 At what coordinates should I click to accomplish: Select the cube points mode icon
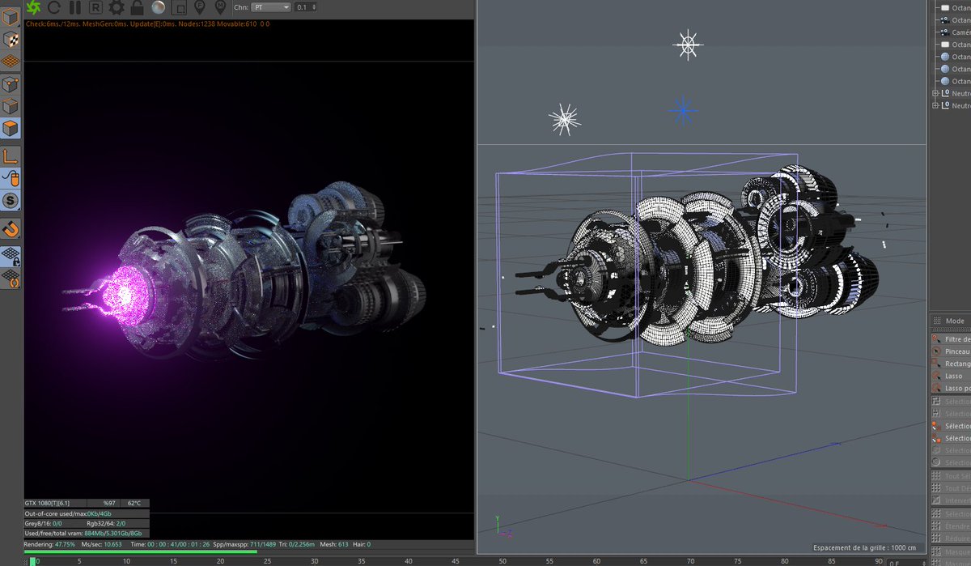(x=11, y=83)
